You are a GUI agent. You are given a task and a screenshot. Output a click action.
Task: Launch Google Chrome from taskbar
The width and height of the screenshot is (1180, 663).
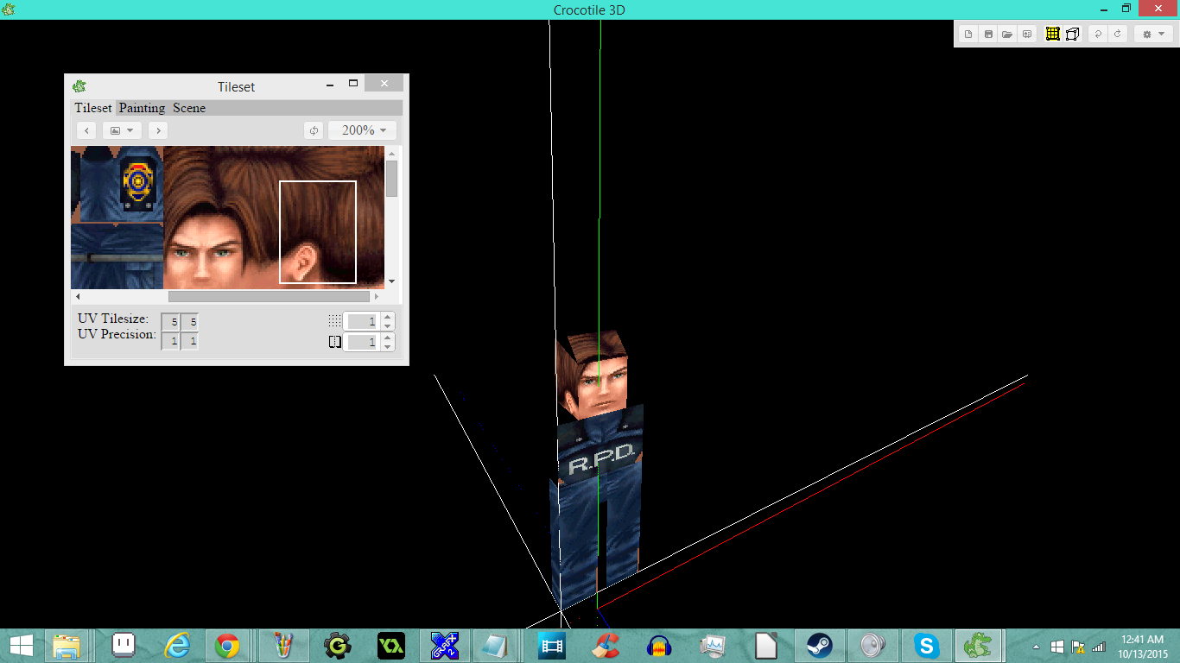coord(227,645)
